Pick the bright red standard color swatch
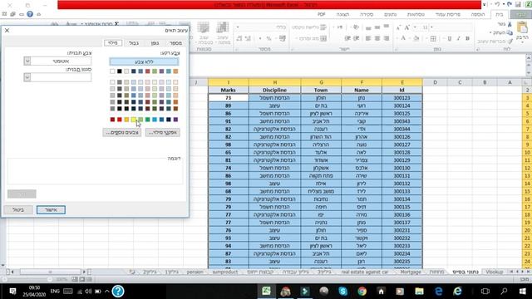 (x=120, y=120)
